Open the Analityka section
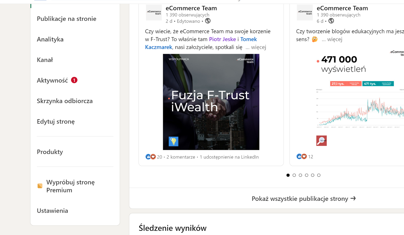 click(x=50, y=40)
